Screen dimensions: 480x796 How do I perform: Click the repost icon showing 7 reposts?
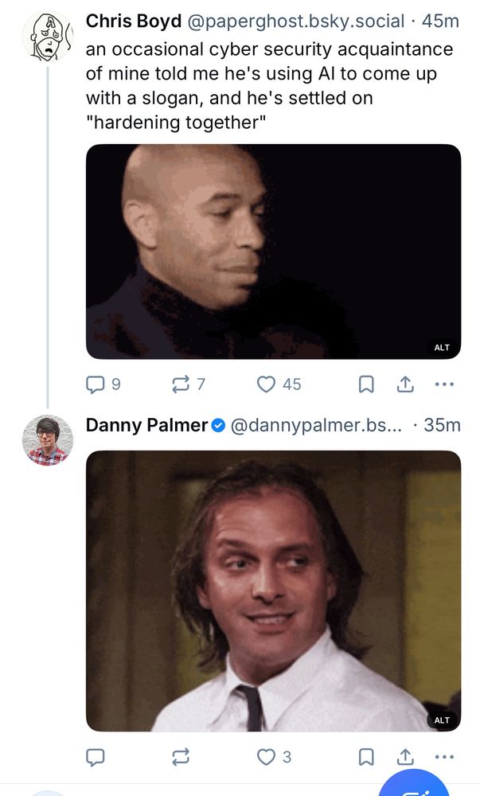182,384
